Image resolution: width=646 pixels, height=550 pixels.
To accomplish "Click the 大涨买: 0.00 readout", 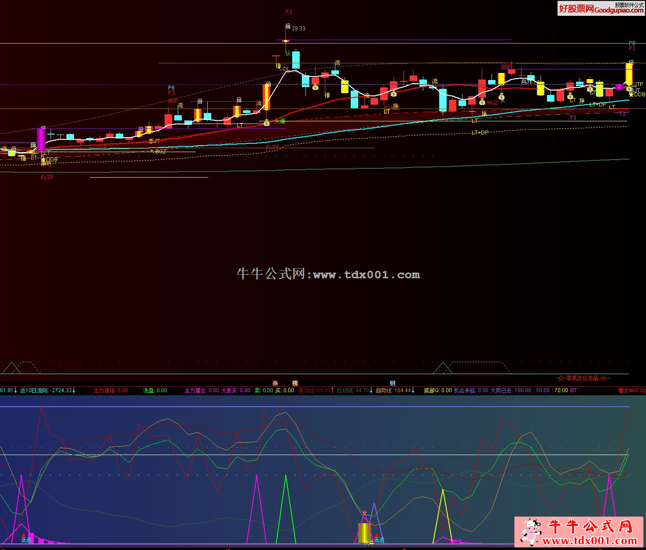I will point(235,390).
